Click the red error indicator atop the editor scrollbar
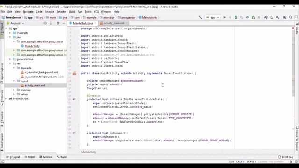This screenshot has height=168, width=299. 293,28
